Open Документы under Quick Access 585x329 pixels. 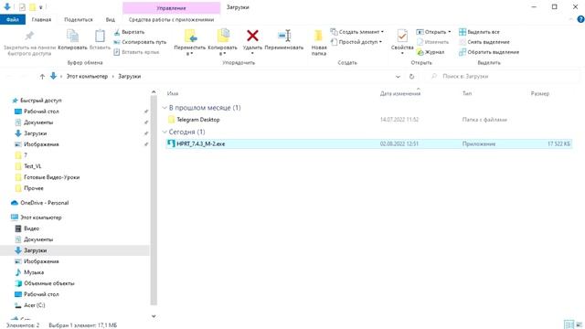38,122
